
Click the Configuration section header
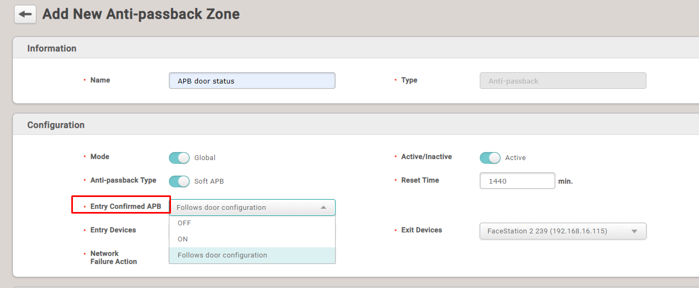(56, 125)
